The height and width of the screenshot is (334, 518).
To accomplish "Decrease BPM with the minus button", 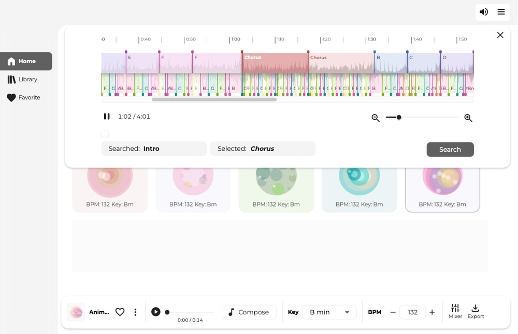I will click(393, 312).
